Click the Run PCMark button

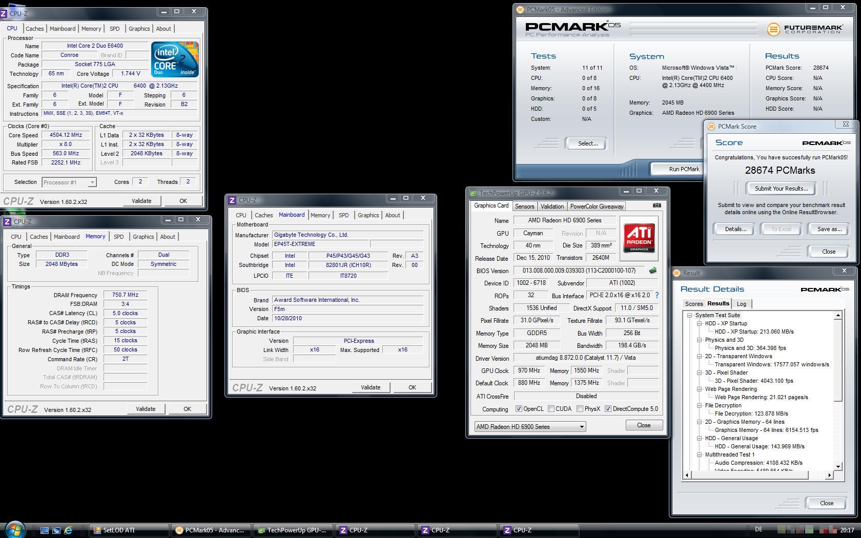tap(684, 169)
